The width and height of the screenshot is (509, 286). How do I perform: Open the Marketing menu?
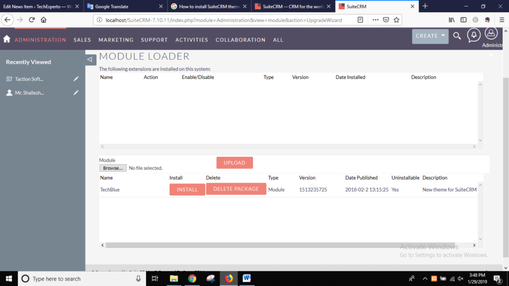click(116, 40)
